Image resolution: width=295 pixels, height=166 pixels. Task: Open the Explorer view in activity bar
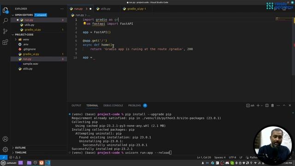click(x=5, y=10)
